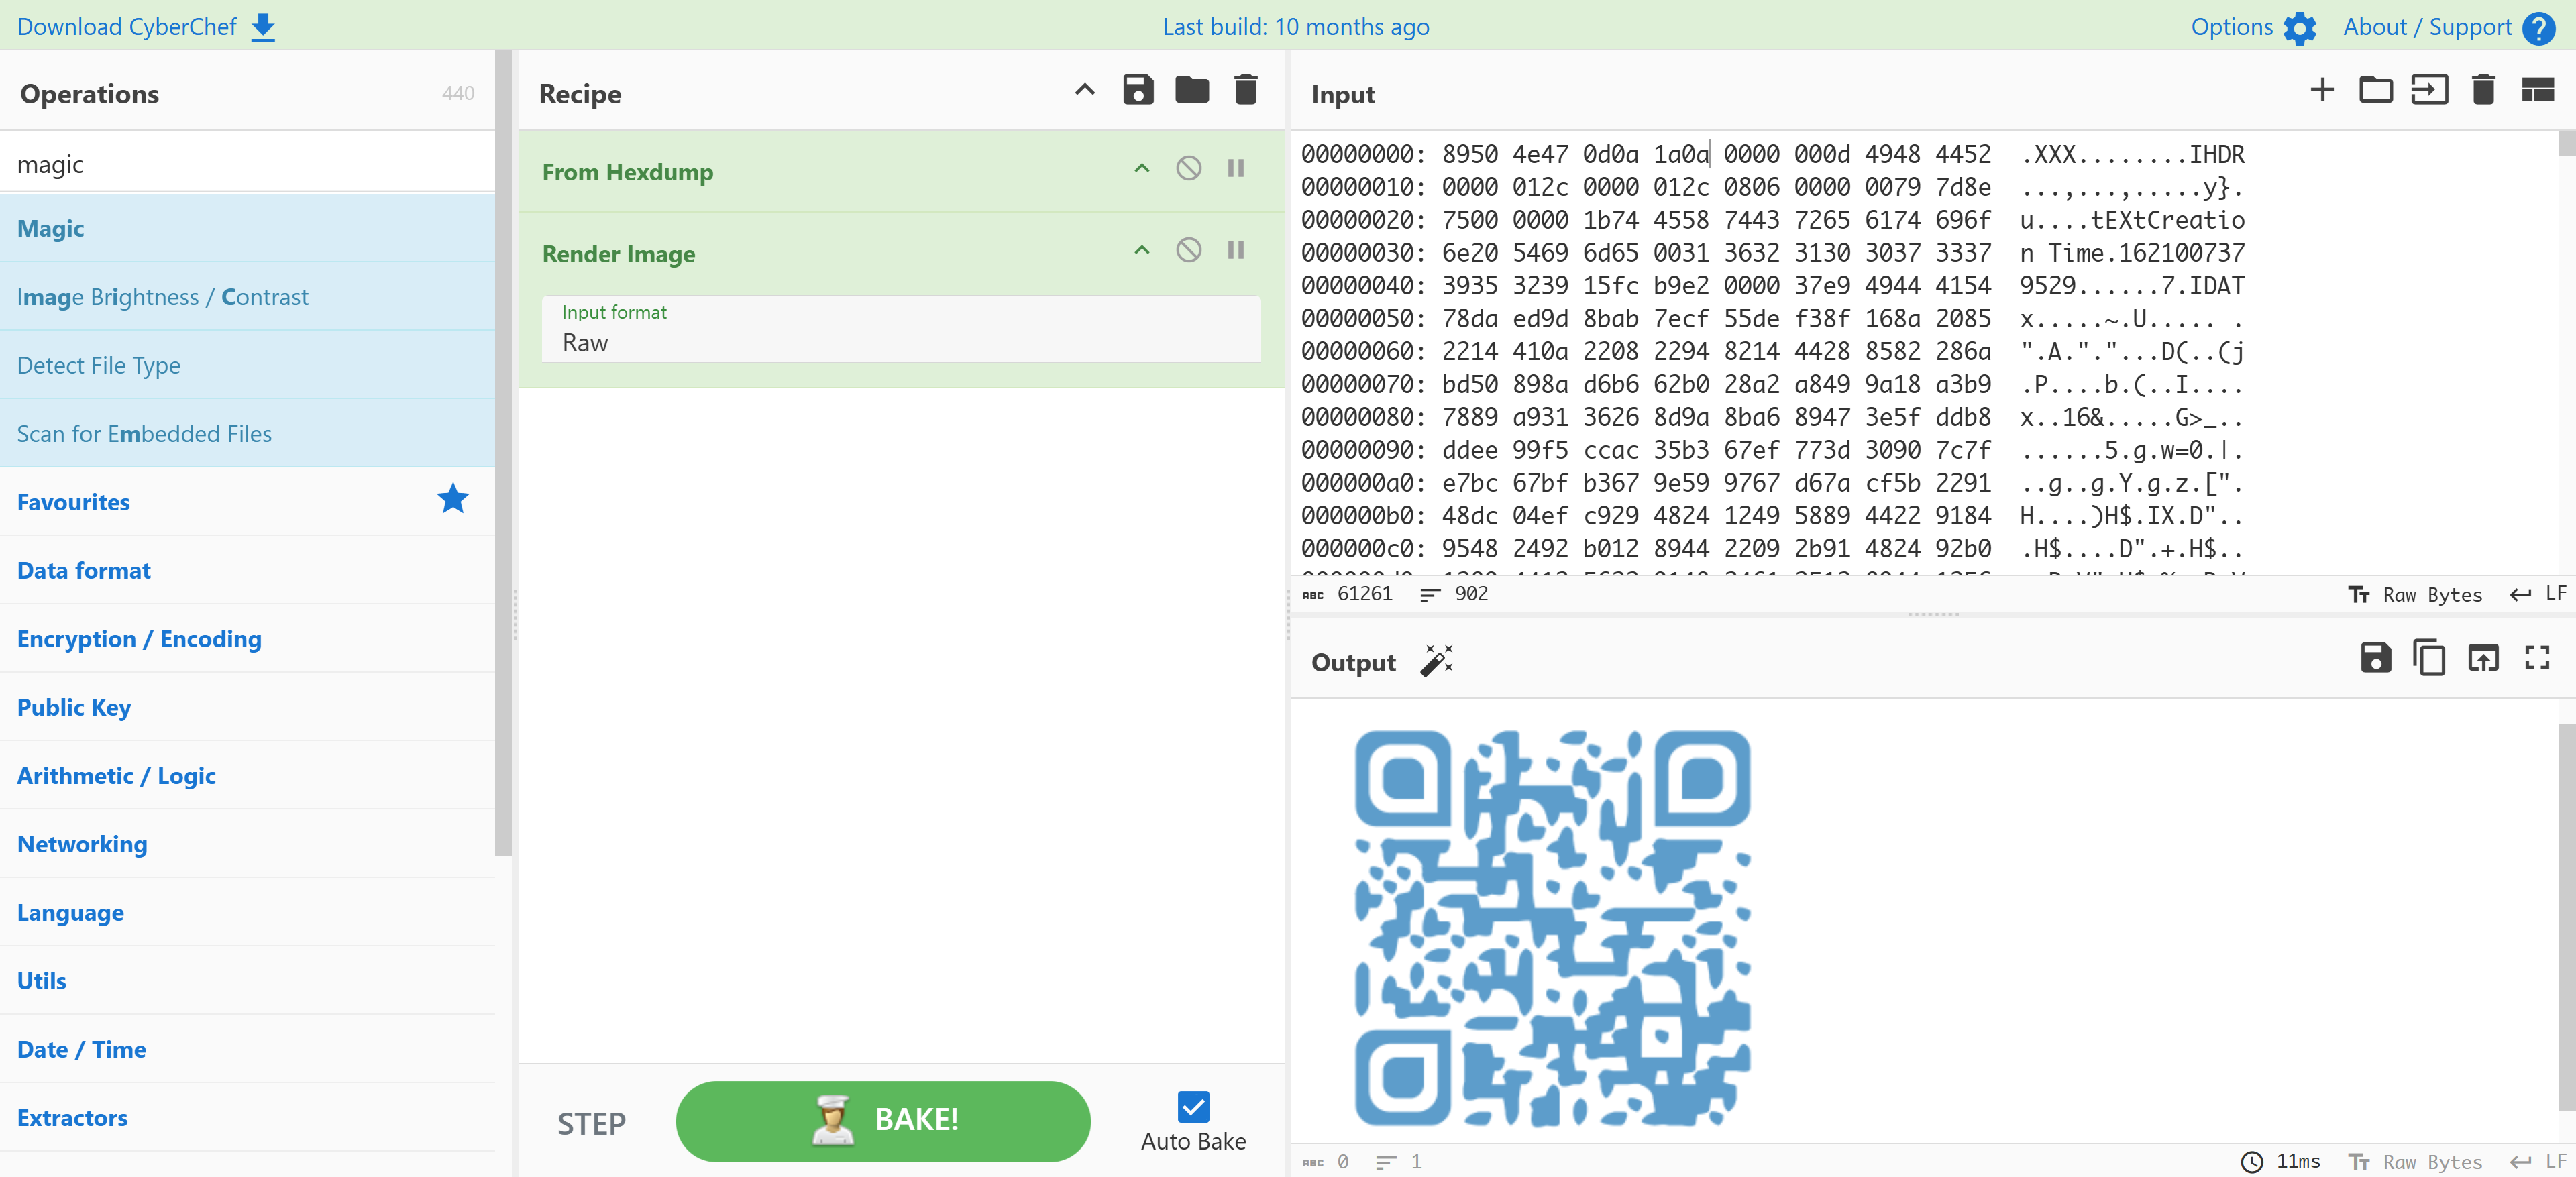The width and height of the screenshot is (2576, 1177).
Task: Change the Input LF end-of-line setting
Action: coord(2539,594)
